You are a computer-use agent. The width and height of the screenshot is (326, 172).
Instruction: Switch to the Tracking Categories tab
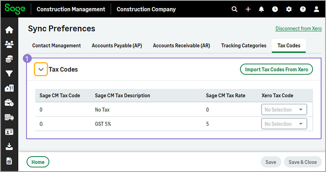(244, 45)
